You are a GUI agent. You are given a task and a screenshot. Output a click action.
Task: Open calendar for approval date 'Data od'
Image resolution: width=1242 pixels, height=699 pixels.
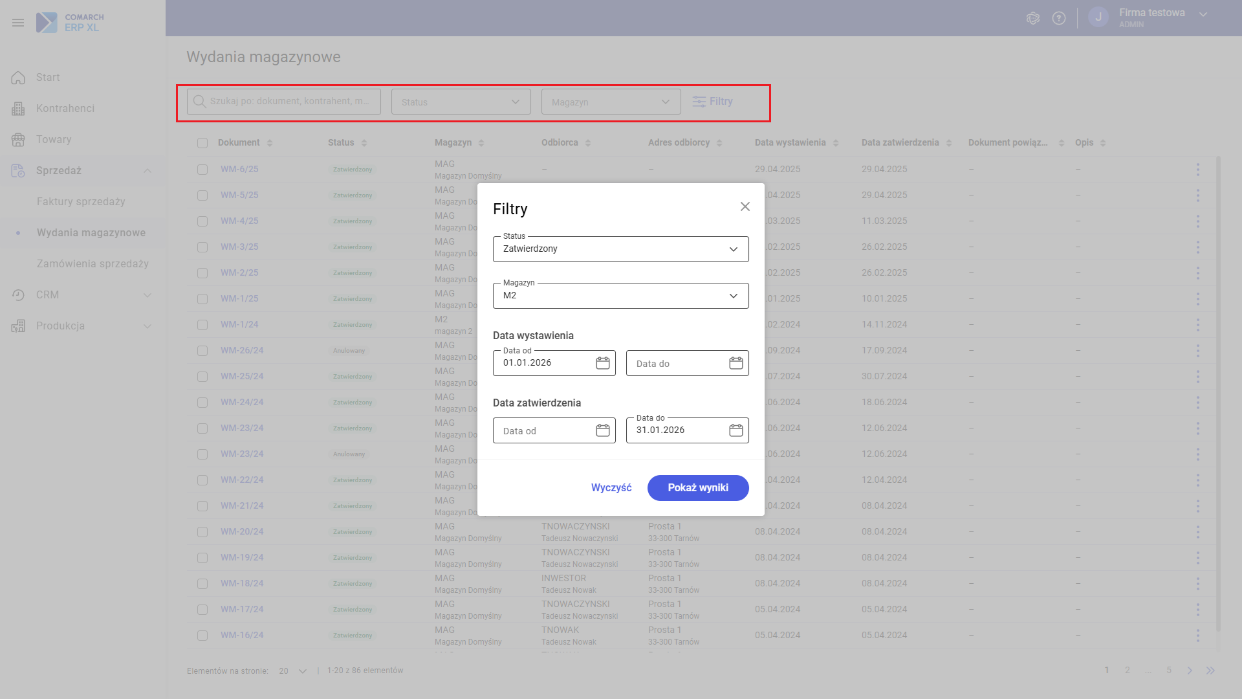(x=602, y=430)
